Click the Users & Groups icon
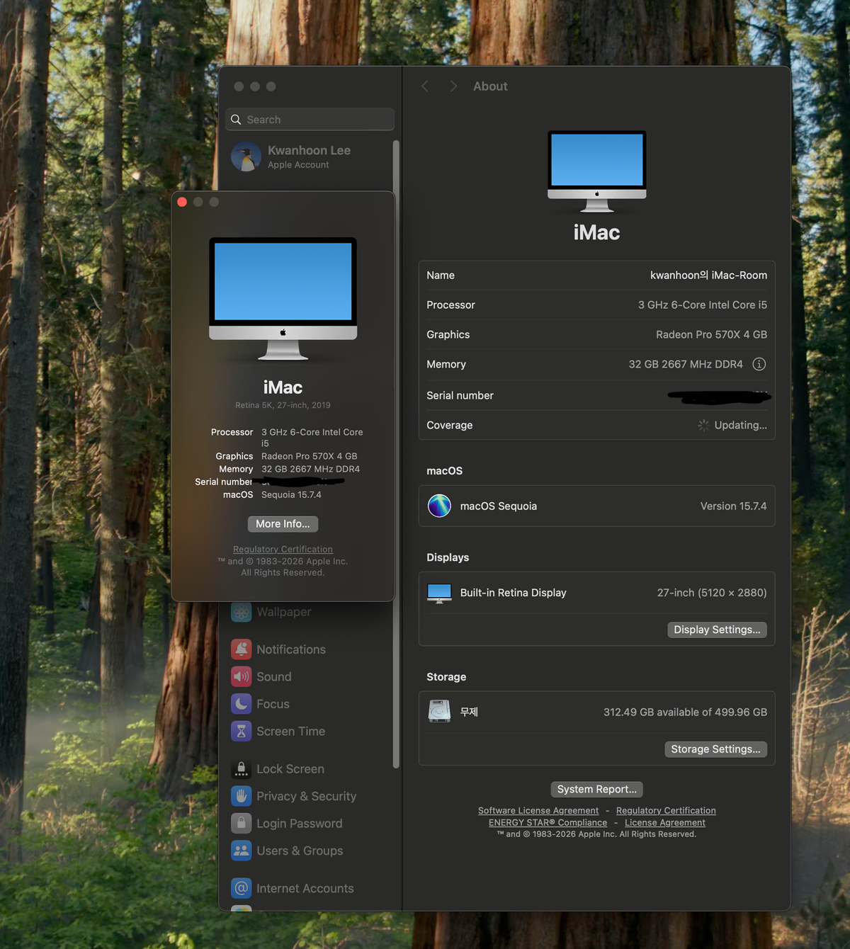This screenshot has width=850, height=949. (242, 851)
